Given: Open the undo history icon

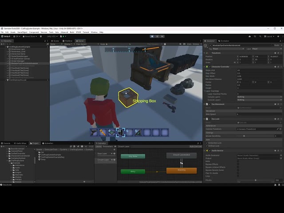Looking at the screenshot, I should coord(255,36).
